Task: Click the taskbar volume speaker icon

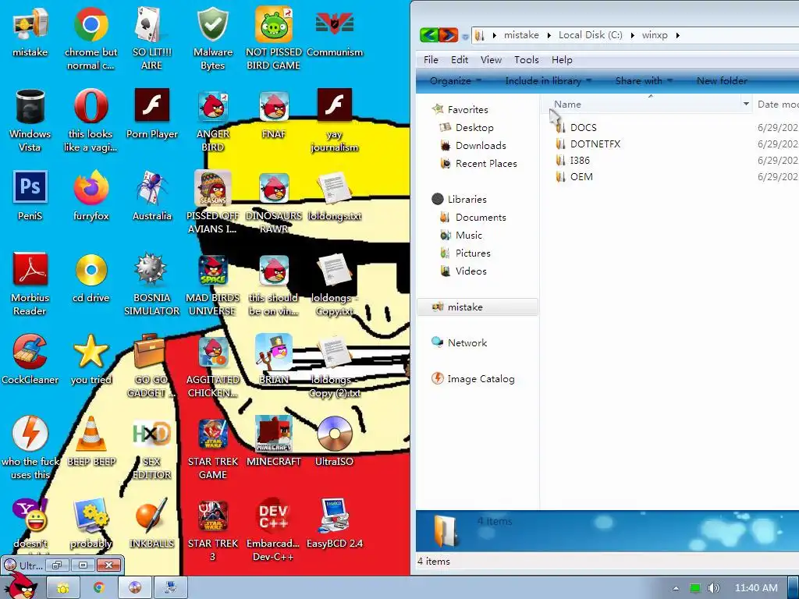Action: [x=713, y=588]
